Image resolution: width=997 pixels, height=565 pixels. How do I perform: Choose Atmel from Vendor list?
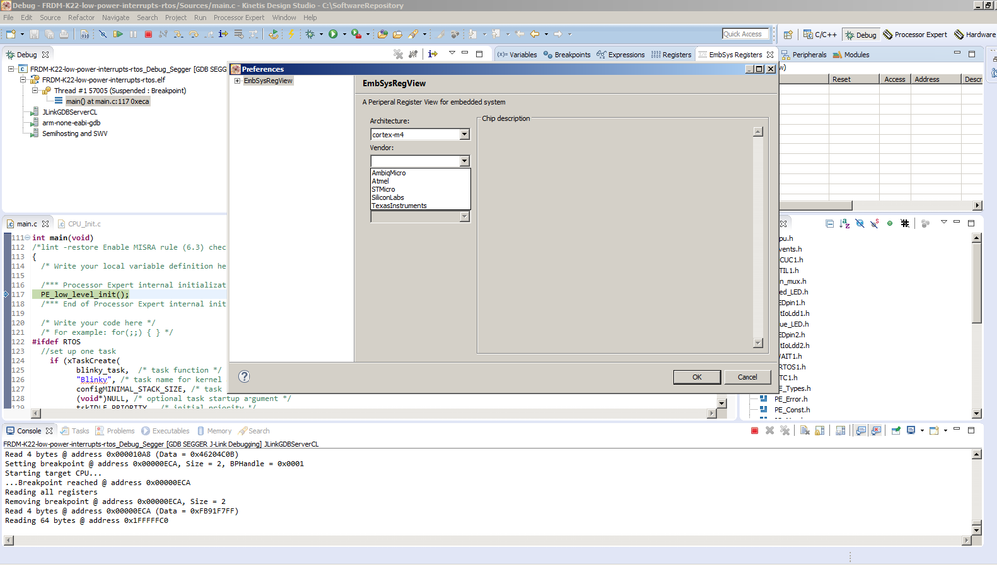pos(381,181)
